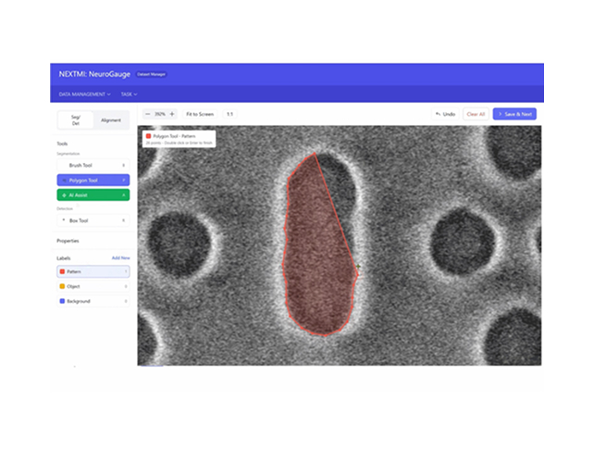Switch to Alignment mode
594x451 pixels.
tap(111, 120)
